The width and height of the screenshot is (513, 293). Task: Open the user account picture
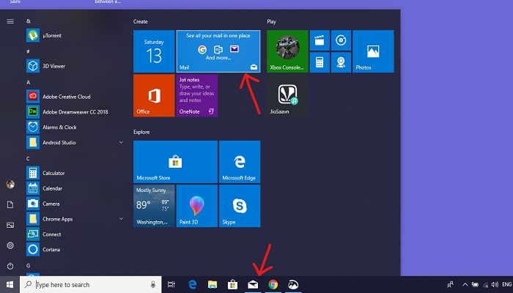[x=10, y=185]
